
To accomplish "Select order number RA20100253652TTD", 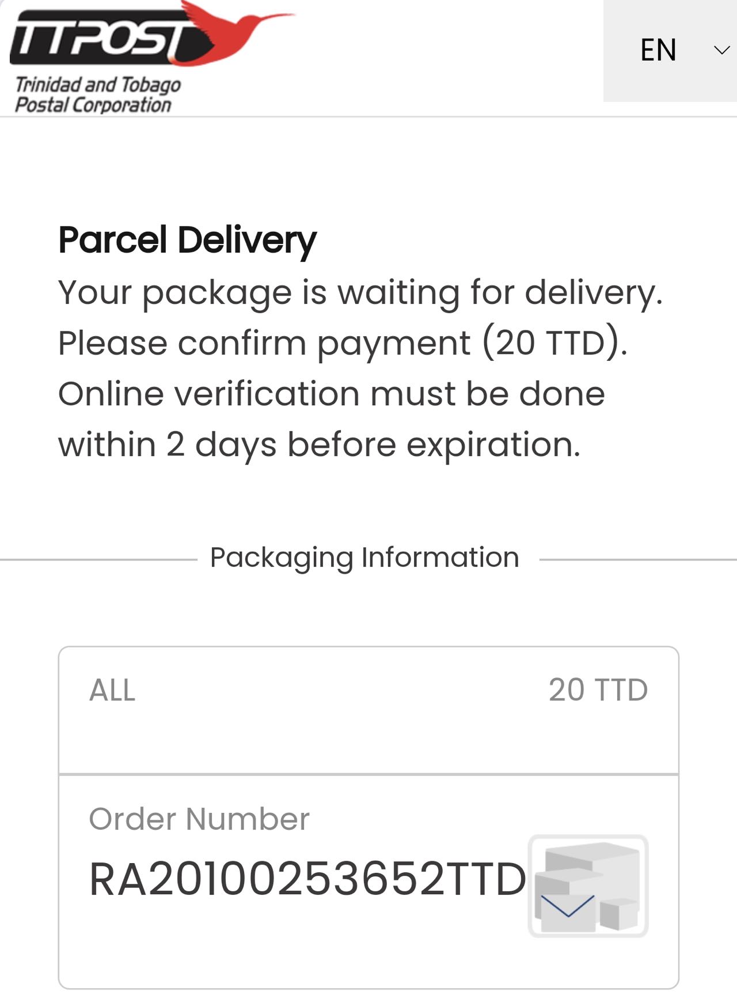I will (307, 879).
